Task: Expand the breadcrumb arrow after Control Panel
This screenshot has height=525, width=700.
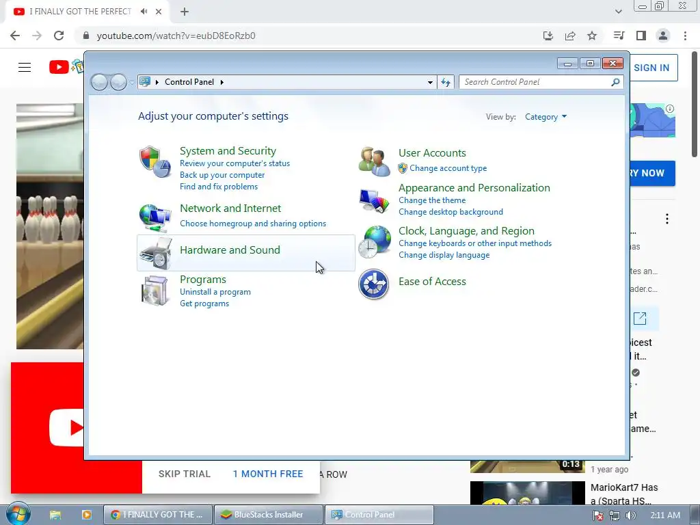Action: click(222, 82)
